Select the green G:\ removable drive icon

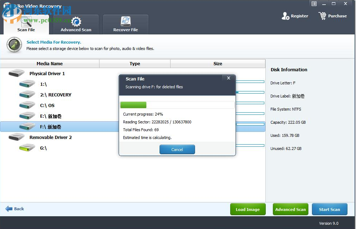27,148
